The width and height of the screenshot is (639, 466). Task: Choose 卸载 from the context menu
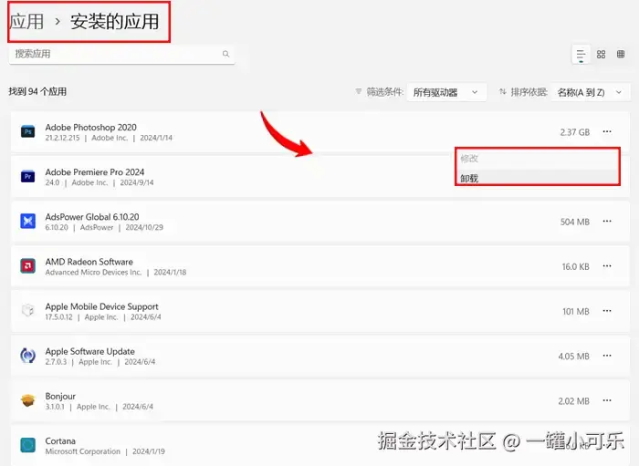pos(537,178)
